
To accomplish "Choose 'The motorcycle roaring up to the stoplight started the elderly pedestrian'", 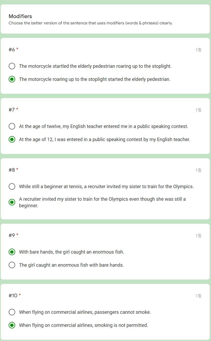I will pos(12,79).
